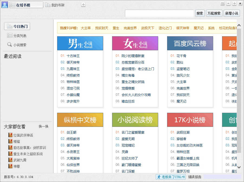Select 今日热门 in sidebar
Screen dimensions: 244x182
(17, 26)
